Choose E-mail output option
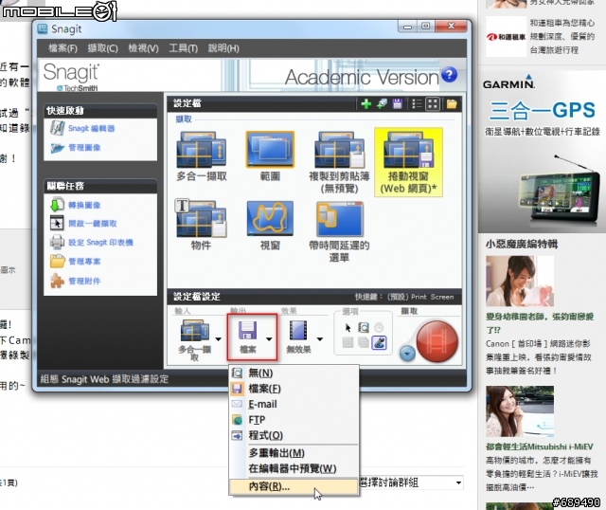This screenshot has height=510, width=606. (294, 404)
